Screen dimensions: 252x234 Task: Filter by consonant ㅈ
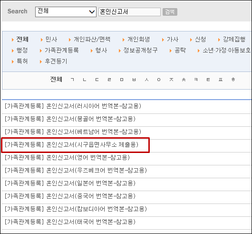coord(171,80)
